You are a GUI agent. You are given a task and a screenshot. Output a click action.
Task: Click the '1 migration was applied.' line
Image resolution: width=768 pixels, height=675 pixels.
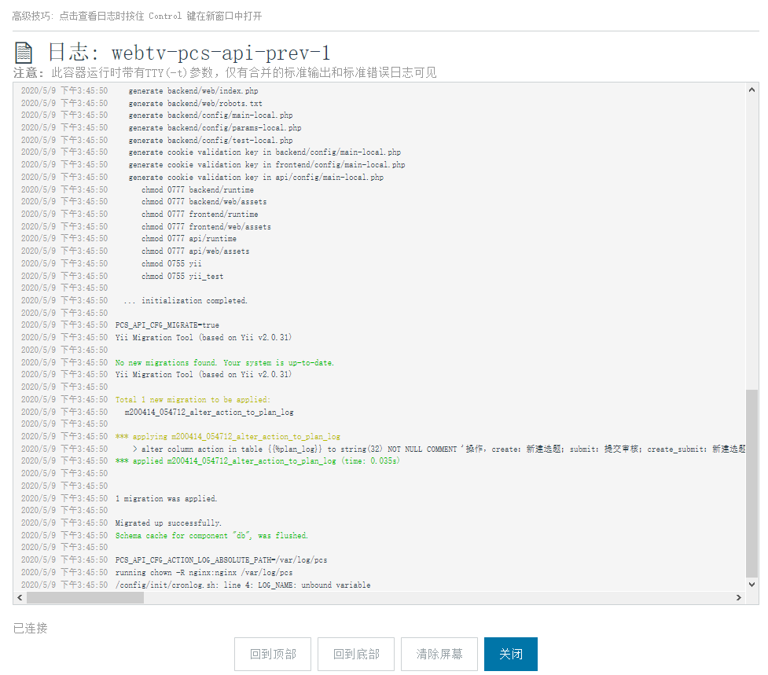point(166,498)
